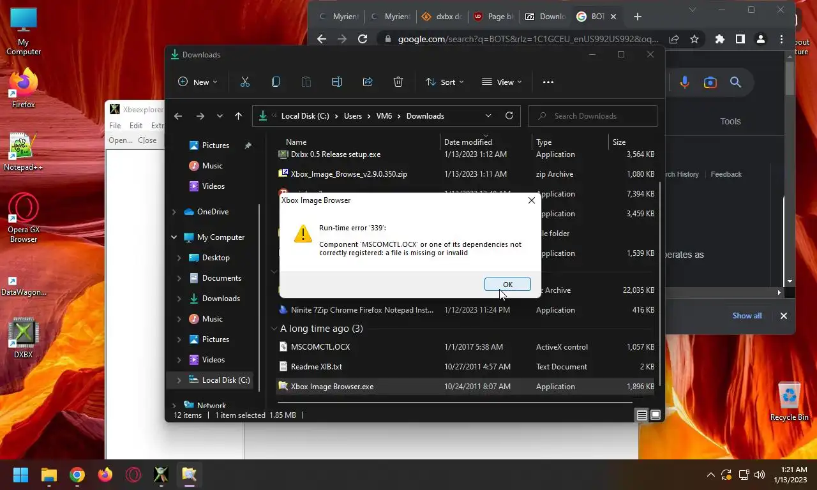Viewport: 817px width, 490px height.
Task: Open Chrome's Extensions puzzle icon
Action: click(720, 39)
